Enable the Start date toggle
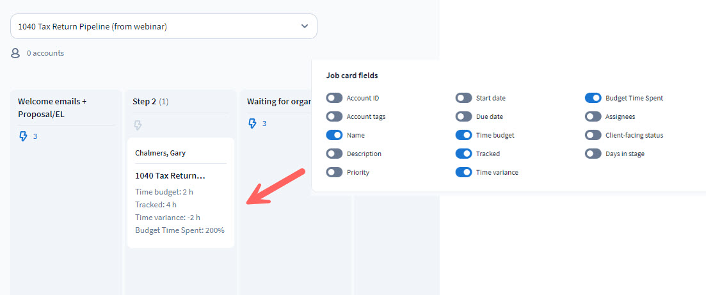Viewport: 706px width, 295px height. click(463, 98)
